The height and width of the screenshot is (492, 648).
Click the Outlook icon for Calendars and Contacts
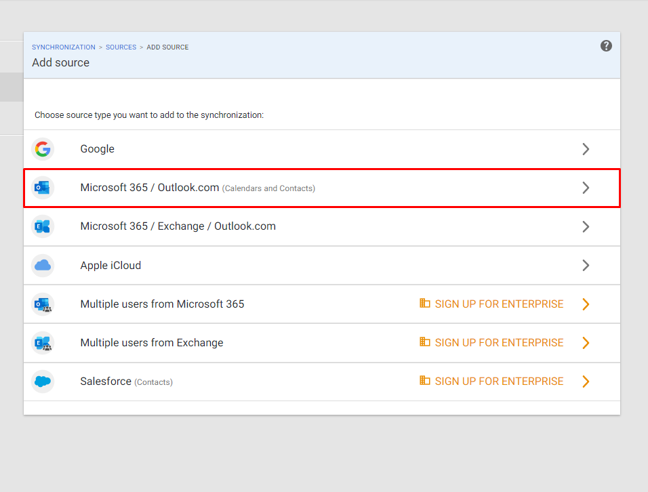pyautogui.click(x=43, y=188)
